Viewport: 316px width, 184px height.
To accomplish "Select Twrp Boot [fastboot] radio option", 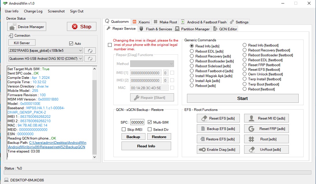I will [x=244, y=84].
